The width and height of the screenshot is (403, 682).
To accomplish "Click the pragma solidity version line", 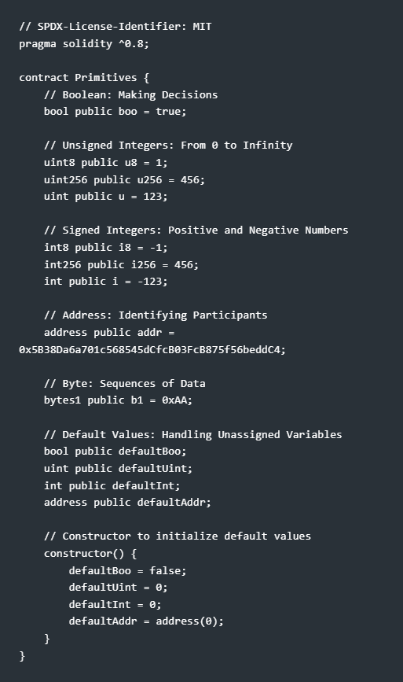I will [84, 43].
